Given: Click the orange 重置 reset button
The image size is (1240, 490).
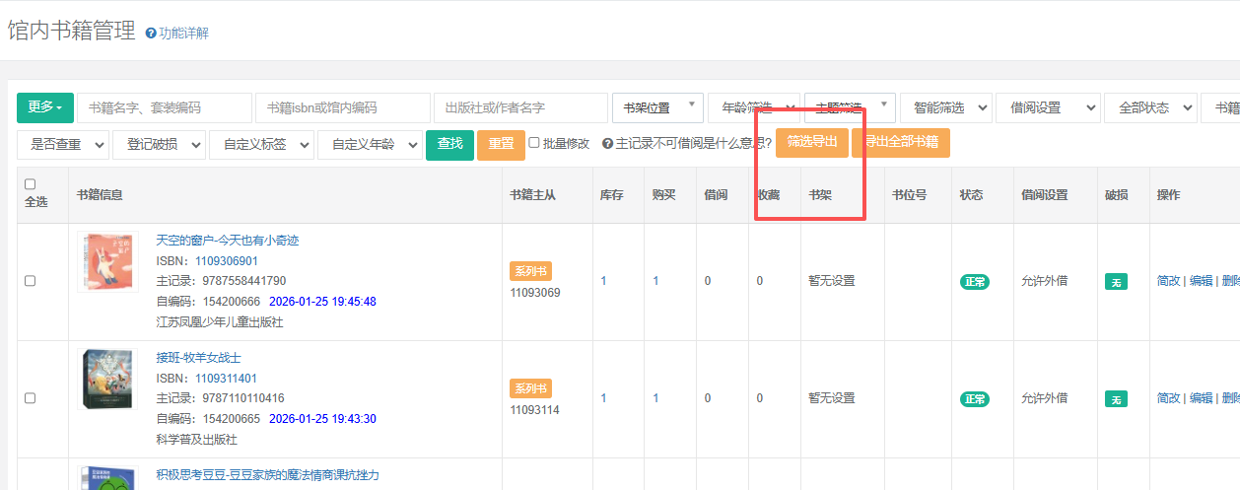Looking at the screenshot, I should pos(501,144).
